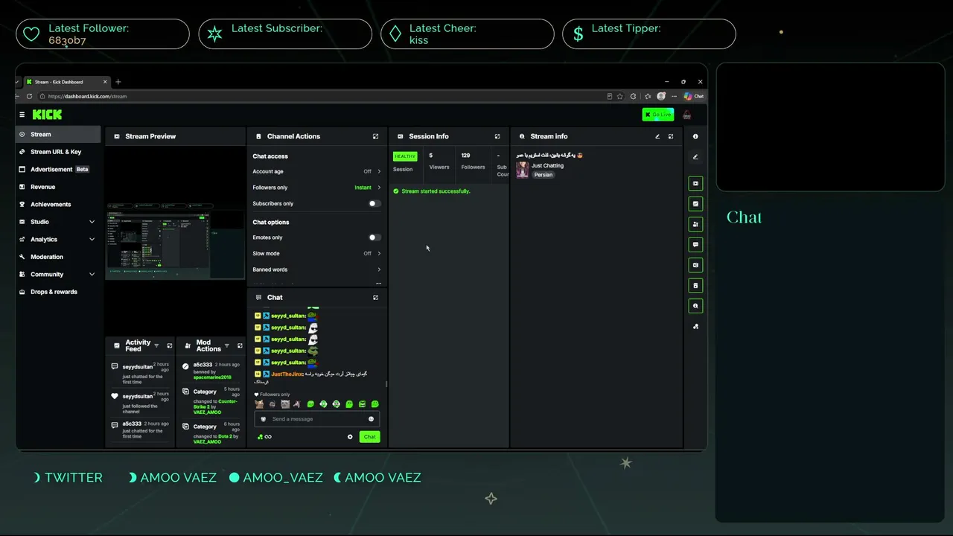
Task: Toggle Subscribers only chat
Action: pyautogui.click(x=374, y=203)
